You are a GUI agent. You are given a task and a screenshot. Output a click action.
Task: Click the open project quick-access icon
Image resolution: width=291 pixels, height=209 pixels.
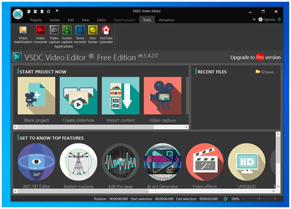click(35, 11)
